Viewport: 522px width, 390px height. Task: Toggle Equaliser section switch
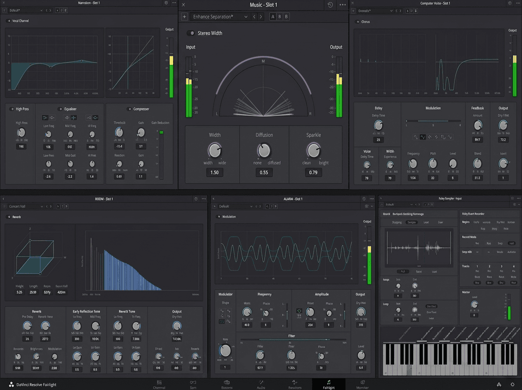(x=60, y=109)
